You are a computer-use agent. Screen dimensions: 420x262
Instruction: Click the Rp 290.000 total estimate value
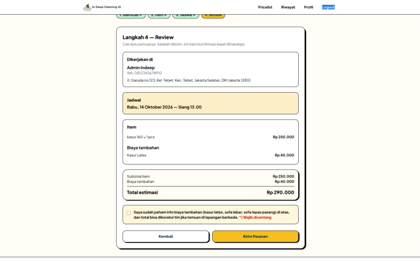point(280,192)
